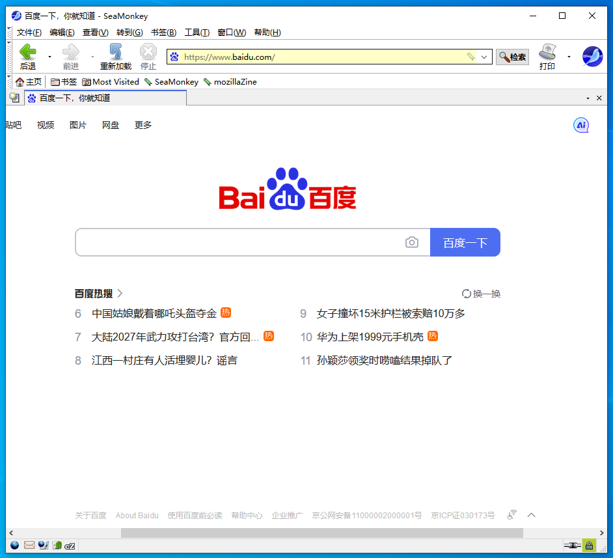The height and width of the screenshot is (558, 613).
Task: Expand the Print button dropdown arrow
Action: 569,57
